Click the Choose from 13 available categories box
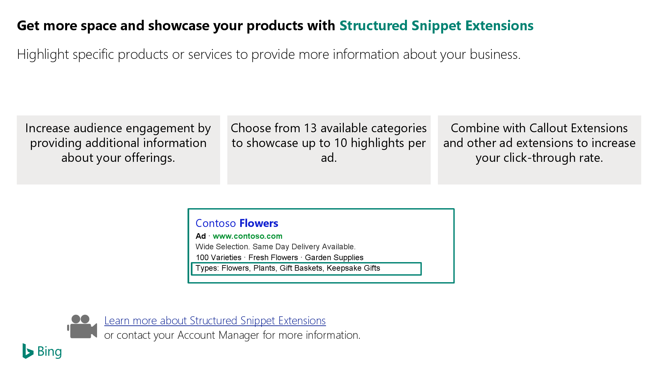The height and width of the screenshot is (370, 658). click(x=329, y=150)
